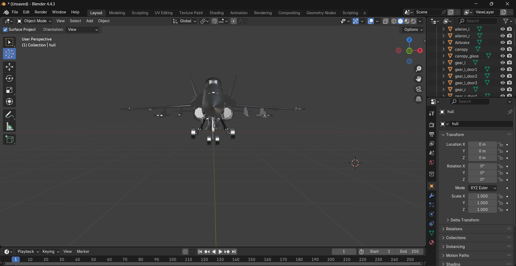This screenshot has width=516, height=266.
Task: Open Global transform orientation dropdown
Action: coord(184,21)
